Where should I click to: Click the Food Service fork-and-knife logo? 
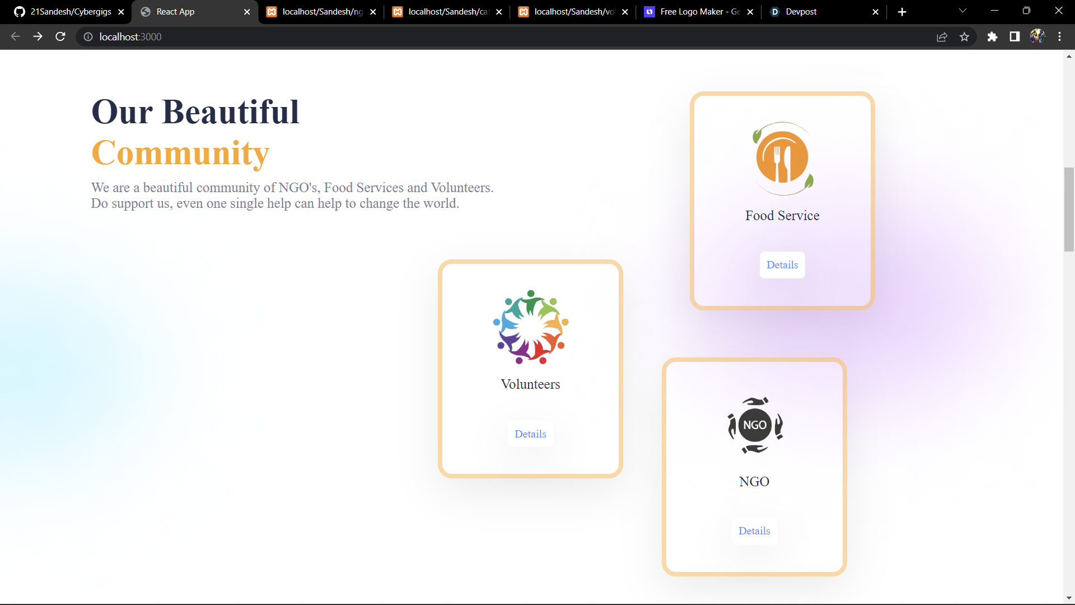(x=782, y=159)
